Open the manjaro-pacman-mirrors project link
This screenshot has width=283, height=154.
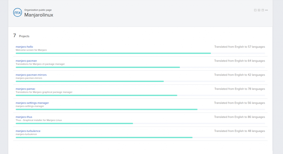point(31,75)
